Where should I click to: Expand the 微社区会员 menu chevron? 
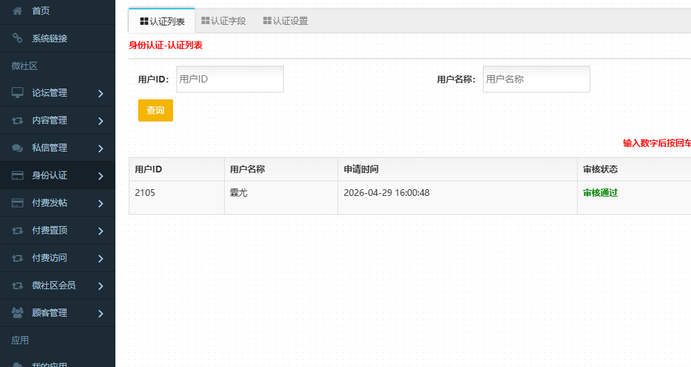pos(101,286)
